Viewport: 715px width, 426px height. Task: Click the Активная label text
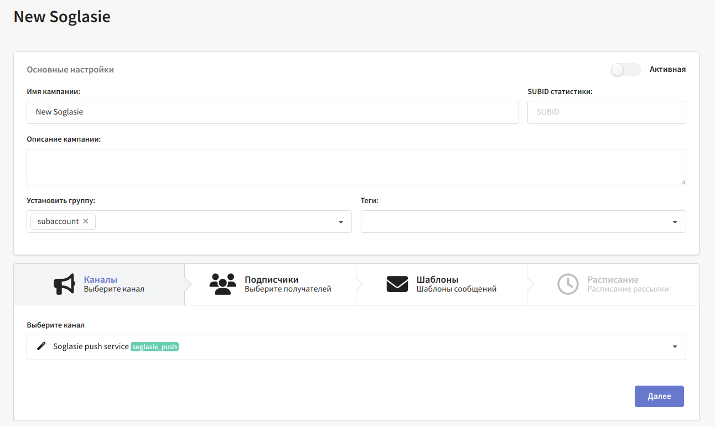click(x=667, y=70)
